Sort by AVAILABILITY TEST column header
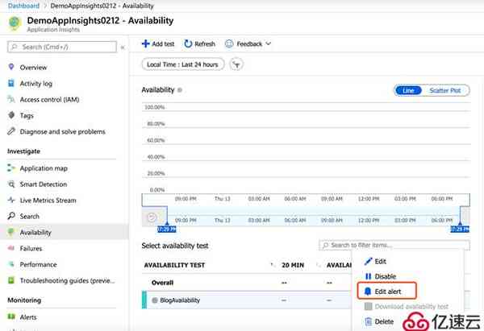Viewport: 484px width, 331px height. (174, 265)
